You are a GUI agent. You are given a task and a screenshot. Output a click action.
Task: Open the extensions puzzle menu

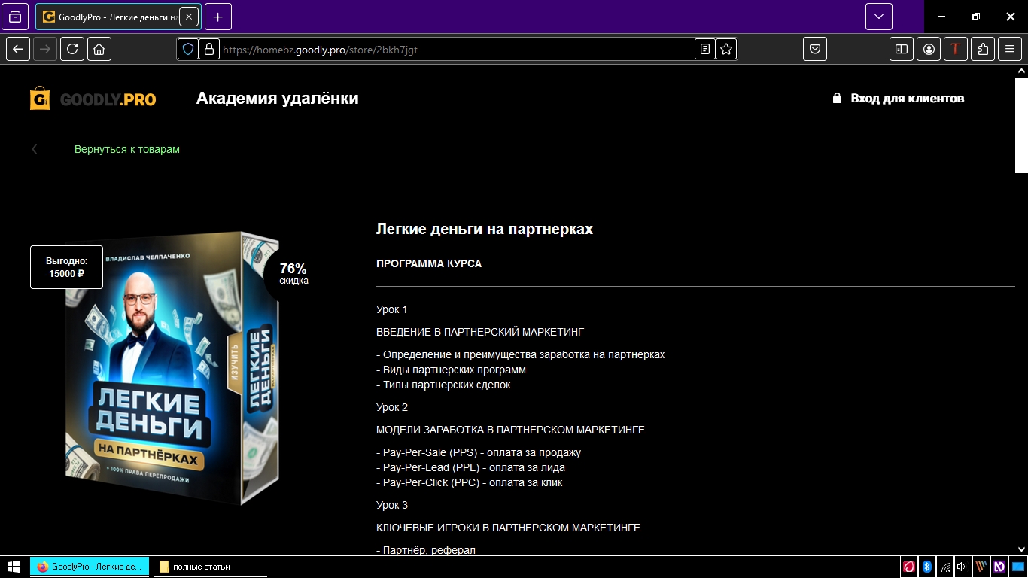pyautogui.click(x=983, y=49)
